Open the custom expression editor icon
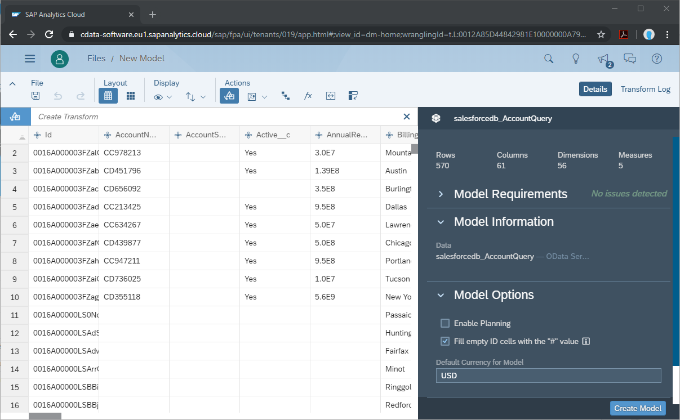This screenshot has height=420, width=680. pos(331,96)
